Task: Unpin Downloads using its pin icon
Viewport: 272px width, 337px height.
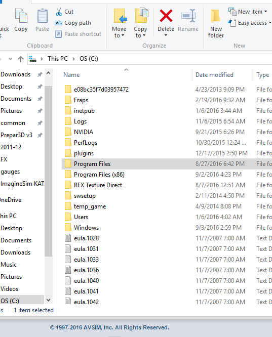Action: point(40,74)
